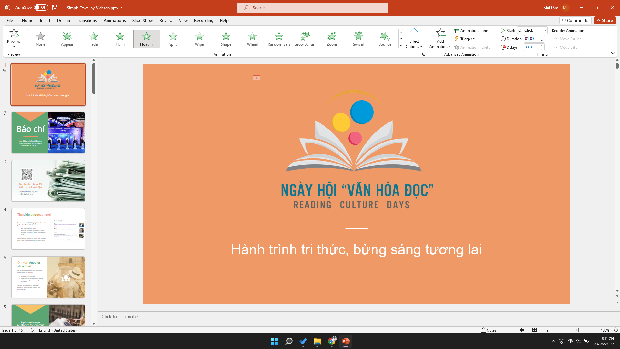This screenshot has width=620, height=349.
Task: Increase the Duration stepper value
Action: [x=542, y=37]
